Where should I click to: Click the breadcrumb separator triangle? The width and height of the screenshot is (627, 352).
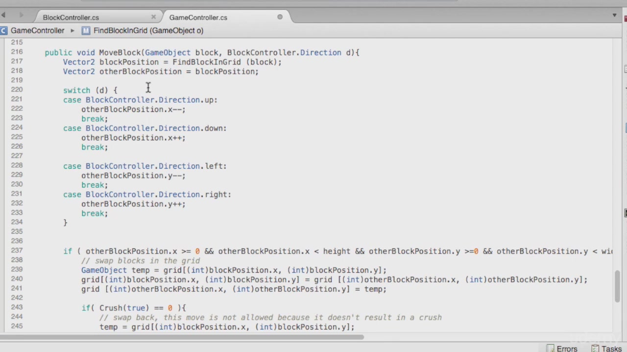tap(72, 30)
